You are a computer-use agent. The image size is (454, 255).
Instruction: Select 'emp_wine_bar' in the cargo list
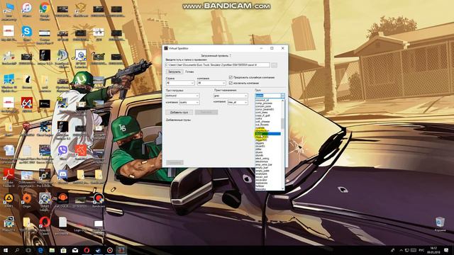(268, 164)
